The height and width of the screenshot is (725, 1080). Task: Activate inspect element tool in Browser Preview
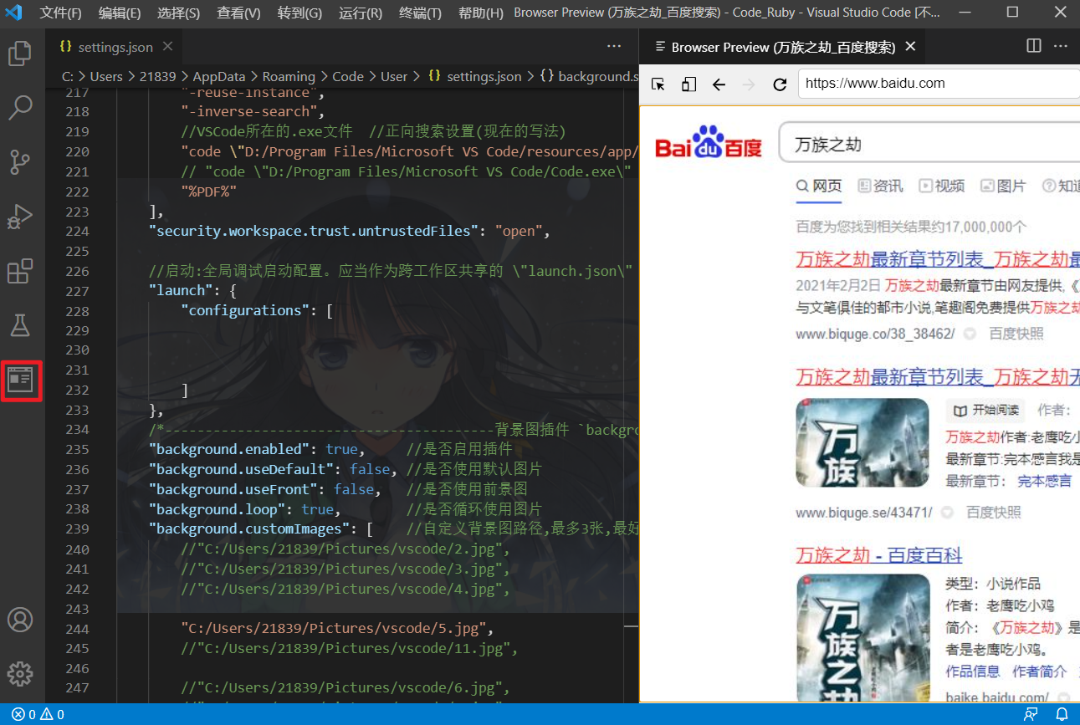click(658, 84)
